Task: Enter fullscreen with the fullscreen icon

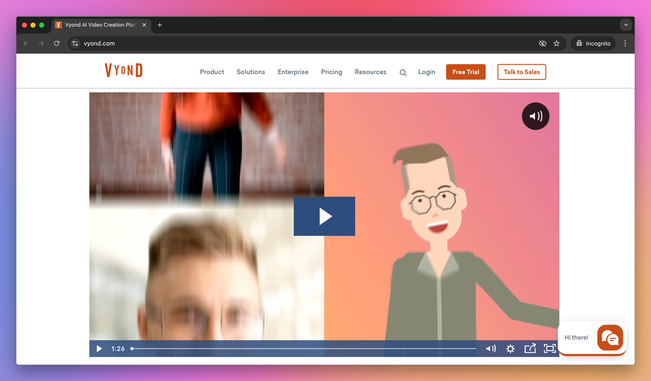Action: point(550,348)
